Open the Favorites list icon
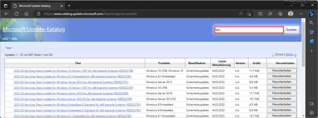Viewport: 318px width, 118px height. 270,14
